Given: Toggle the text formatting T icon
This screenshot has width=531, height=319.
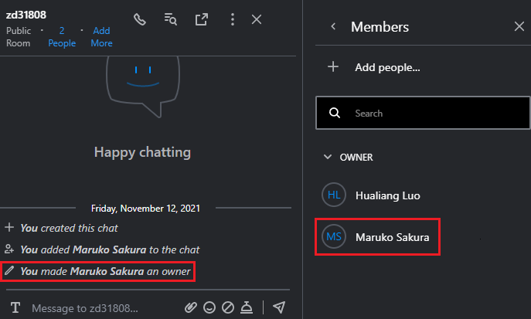Looking at the screenshot, I should point(15,308).
